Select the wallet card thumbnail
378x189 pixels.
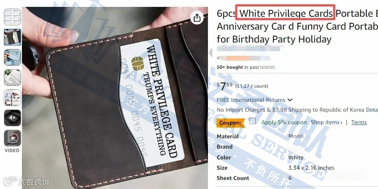[x=12, y=37]
